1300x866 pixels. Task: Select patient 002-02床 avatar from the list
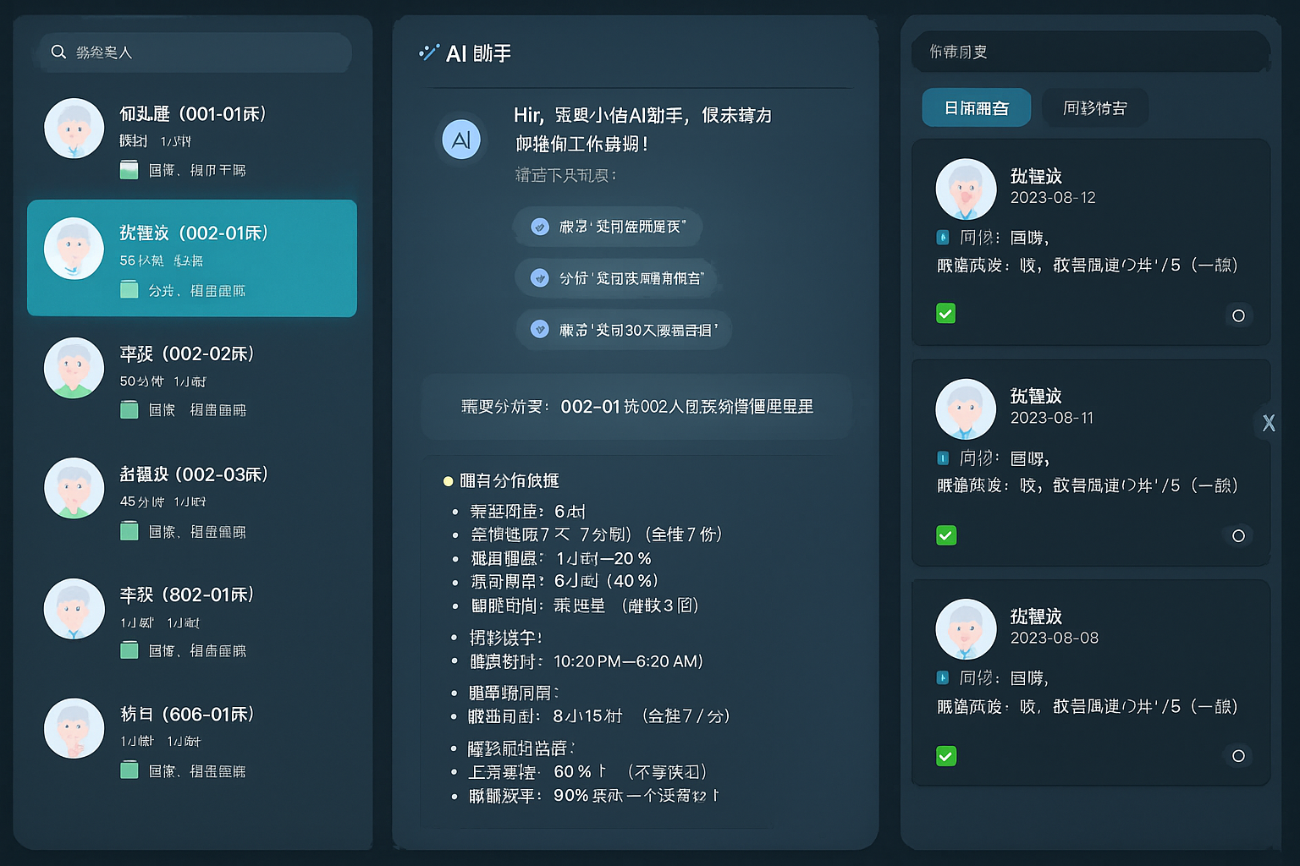click(x=74, y=368)
